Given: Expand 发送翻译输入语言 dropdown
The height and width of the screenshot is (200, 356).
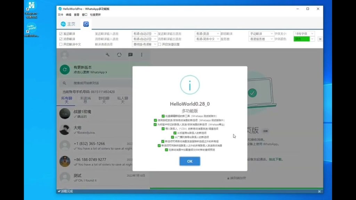Looking at the screenshot, I should coord(144,34).
